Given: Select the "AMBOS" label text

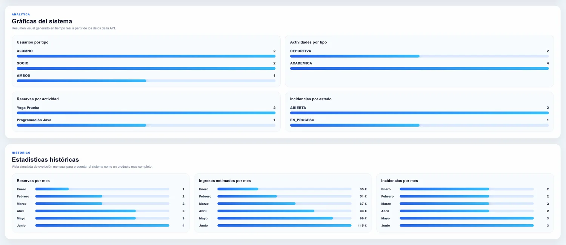Looking at the screenshot, I should click(23, 75).
